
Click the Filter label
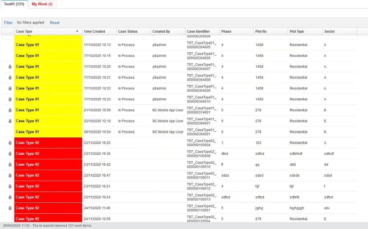[8, 23]
